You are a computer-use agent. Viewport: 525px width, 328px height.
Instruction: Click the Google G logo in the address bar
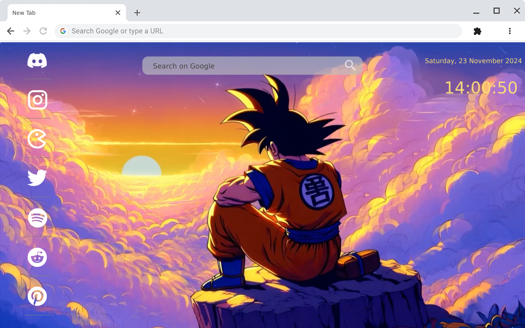(x=63, y=31)
